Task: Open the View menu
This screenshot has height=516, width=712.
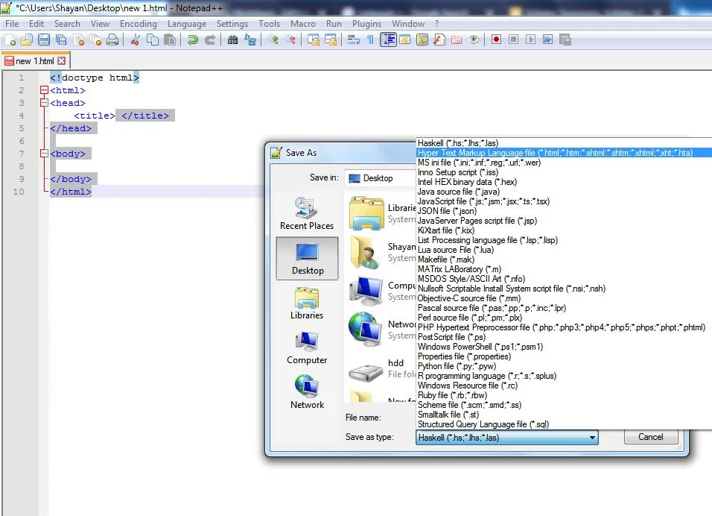Action: tap(100, 24)
